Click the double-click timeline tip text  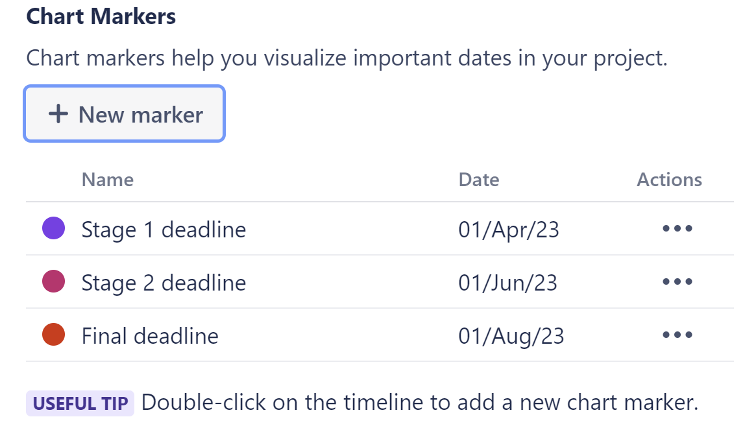tap(420, 403)
